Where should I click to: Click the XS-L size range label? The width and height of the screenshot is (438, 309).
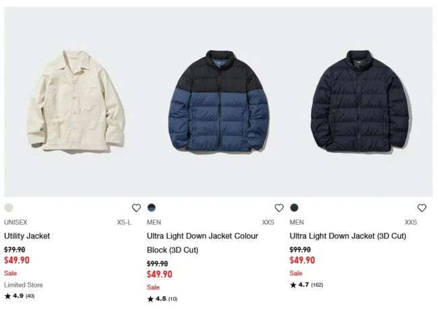click(124, 222)
